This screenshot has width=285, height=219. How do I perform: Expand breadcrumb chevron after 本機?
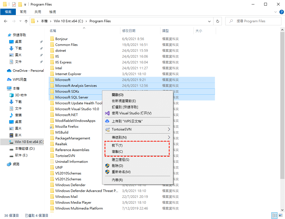tap(51, 21)
